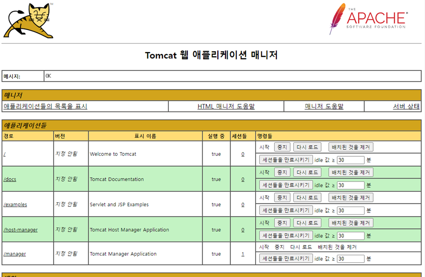
Task: Click the 애플리케이션들 section header
Action: [x=212, y=125]
